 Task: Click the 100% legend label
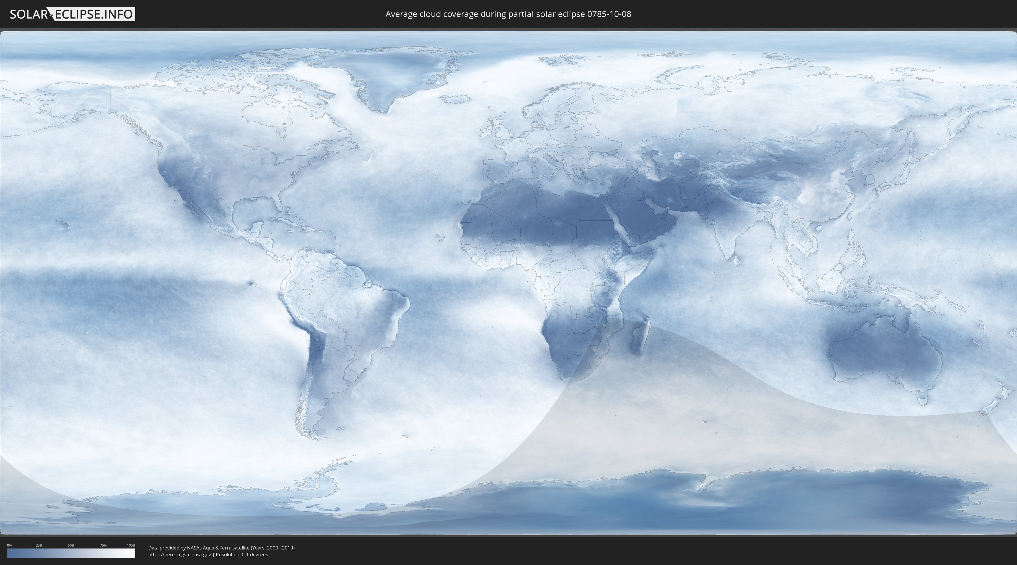click(x=131, y=545)
